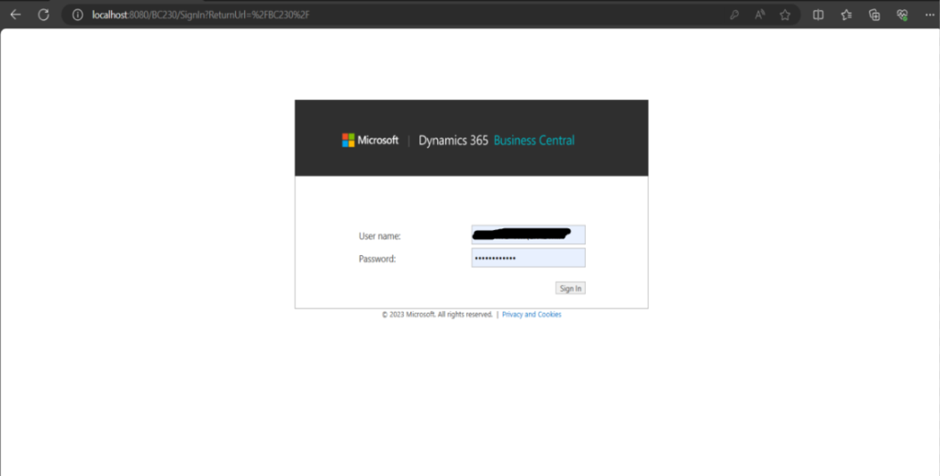Open the Collections icon
Screen dimensions: 940x476
[875, 15]
